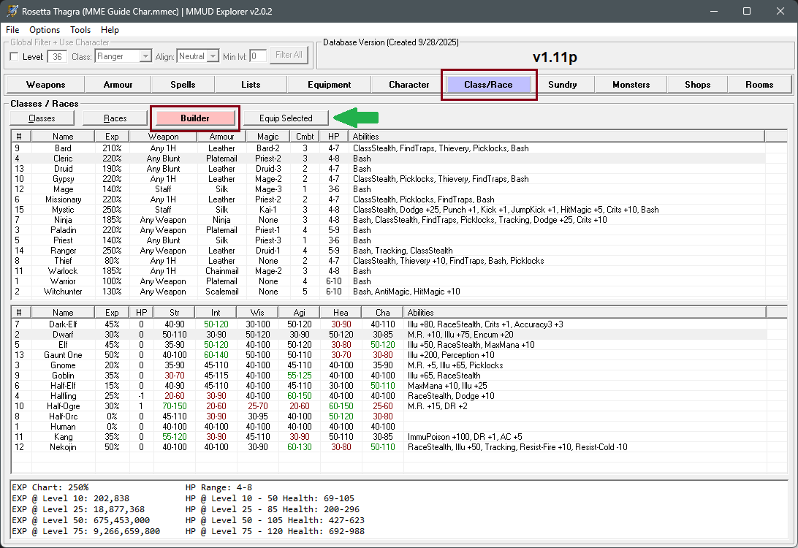
Task: Click the Equip Selected button
Action: tap(286, 118)
